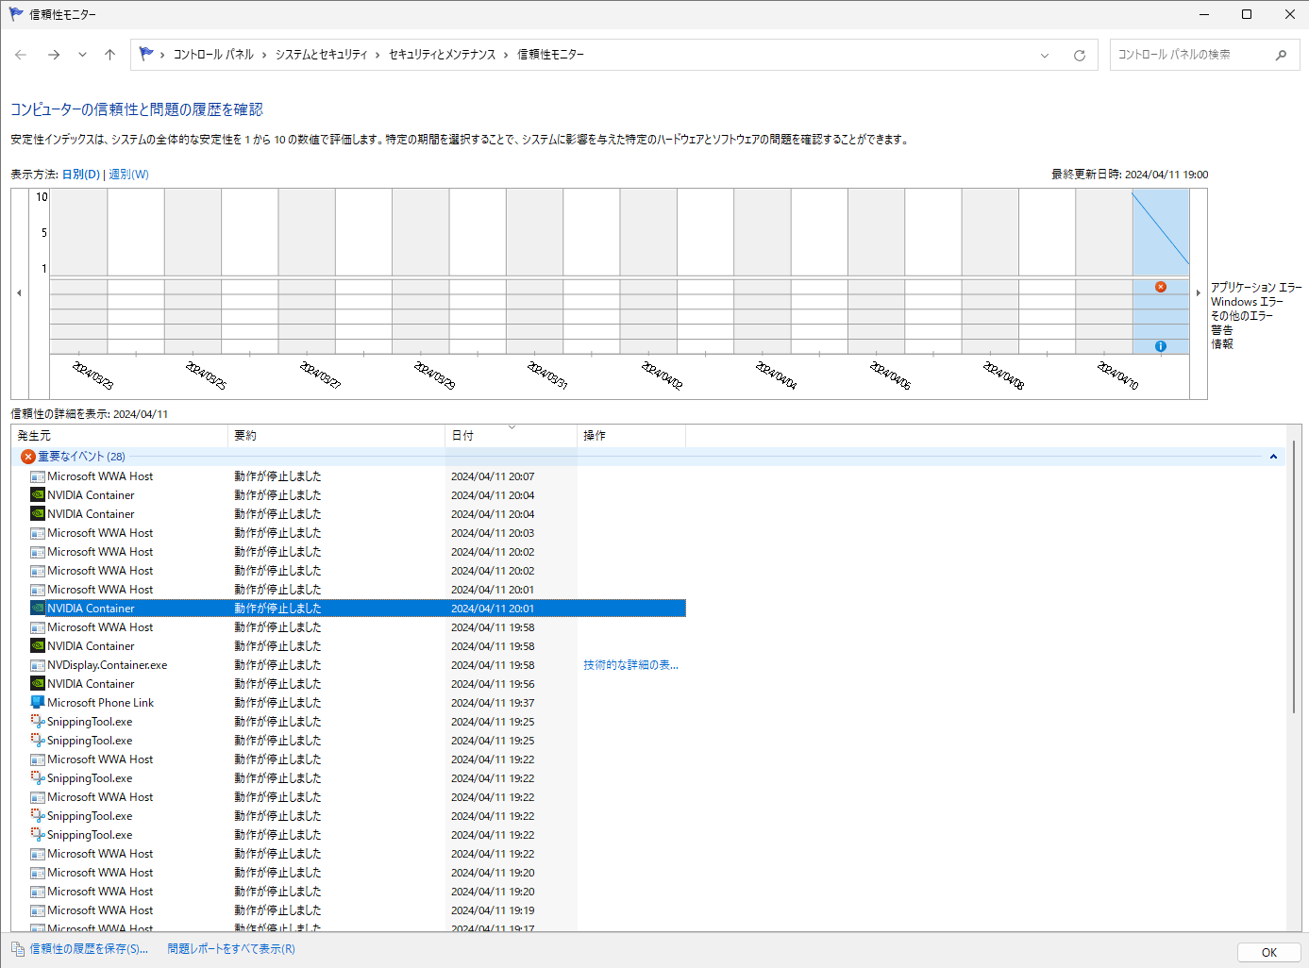Select the Microsoft WWA Host row at 19:19

[x=357, y=910]
